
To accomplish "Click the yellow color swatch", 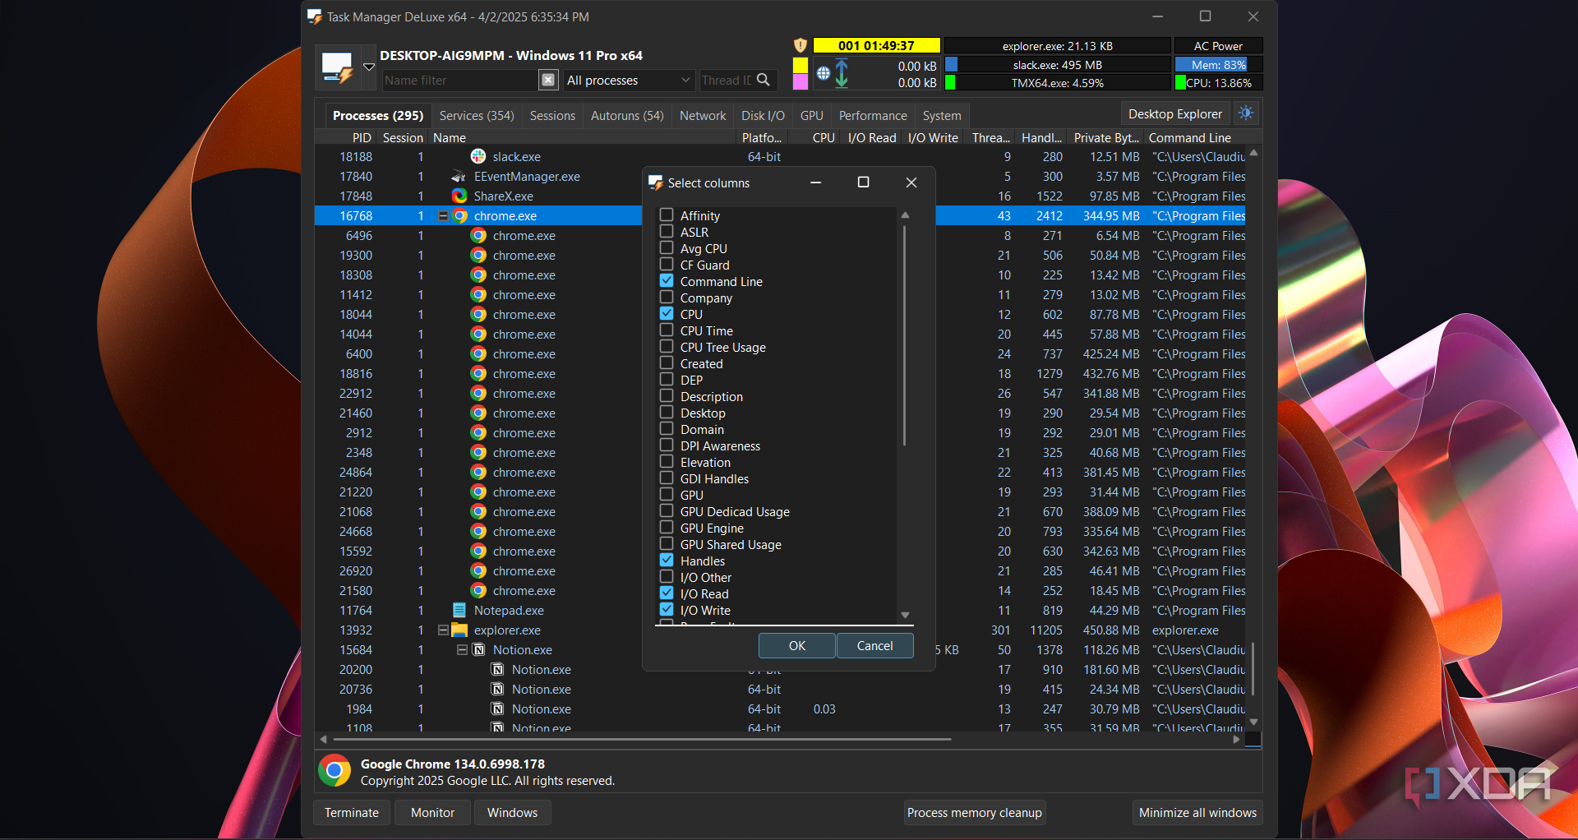I will (x=801, y=65).
